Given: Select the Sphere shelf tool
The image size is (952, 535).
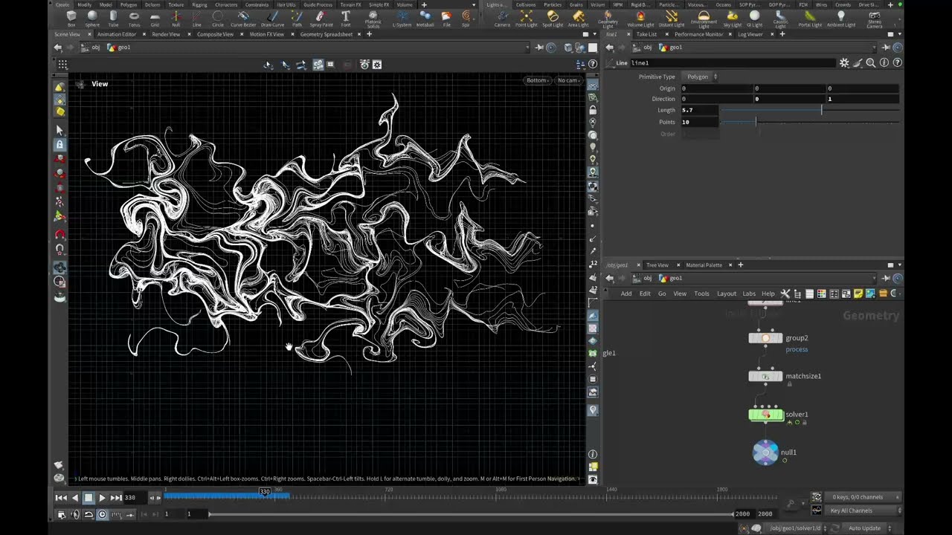Looking at the screenshot, I should [92, 18].
